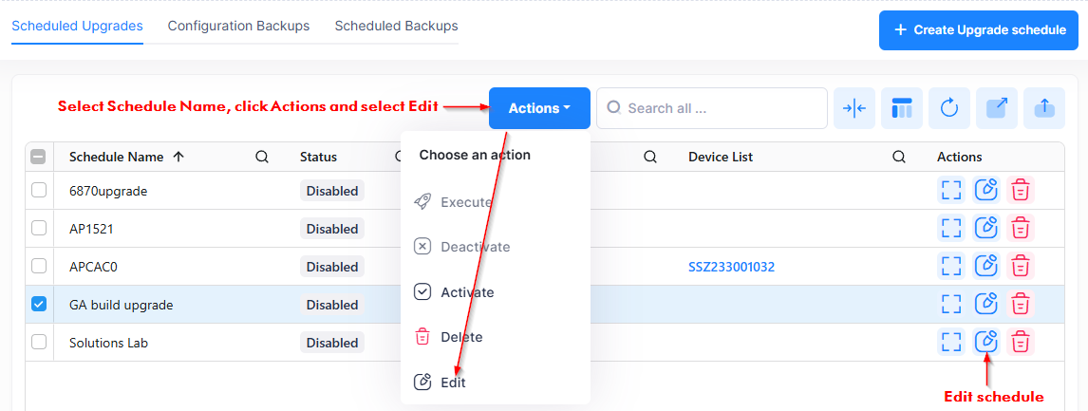The width and height of the screenshot is (1088, 411).
Task: Open the Actions dropdown button
Action: point(539,108)
